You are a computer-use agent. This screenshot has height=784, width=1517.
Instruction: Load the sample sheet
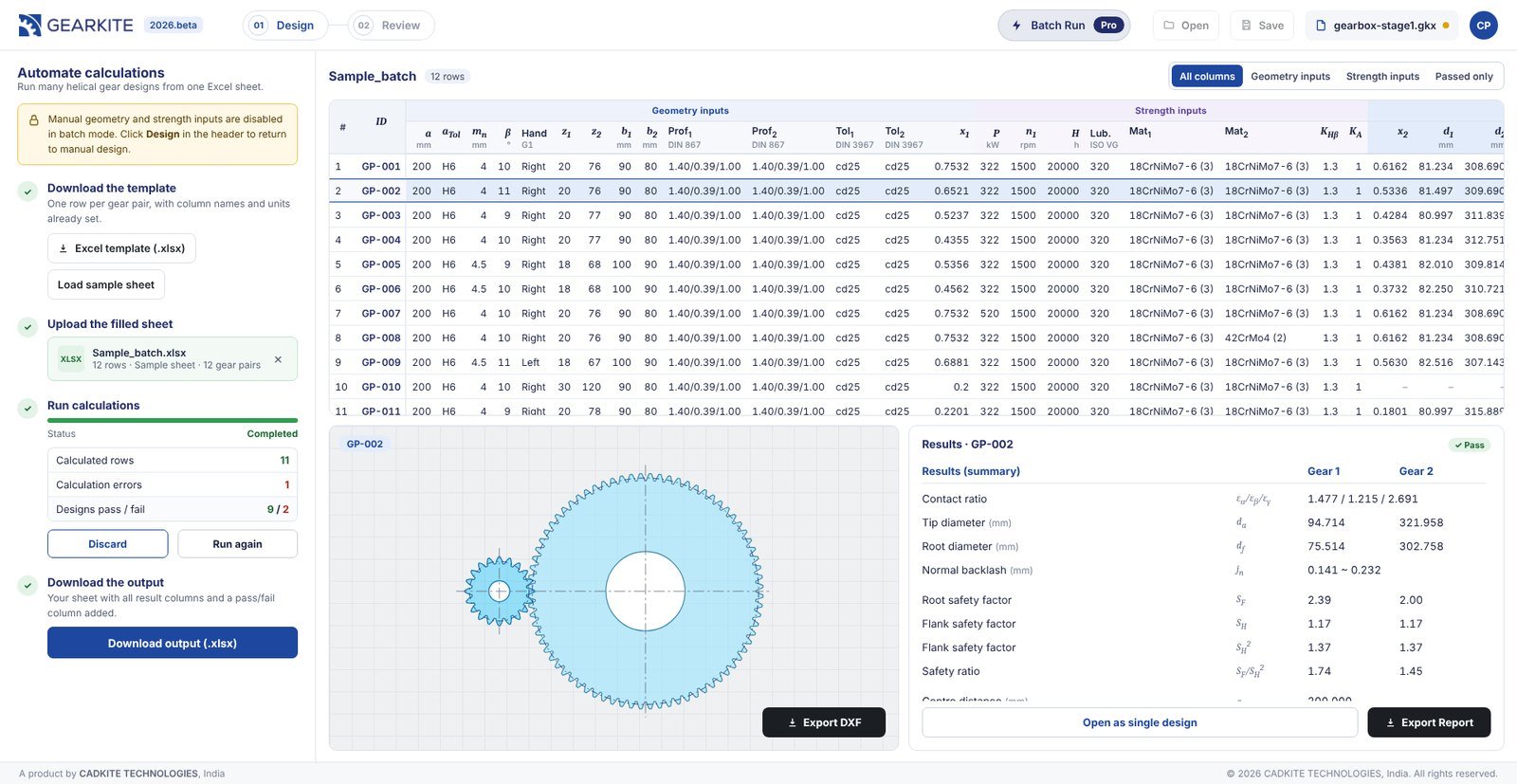tap(106, 284)
